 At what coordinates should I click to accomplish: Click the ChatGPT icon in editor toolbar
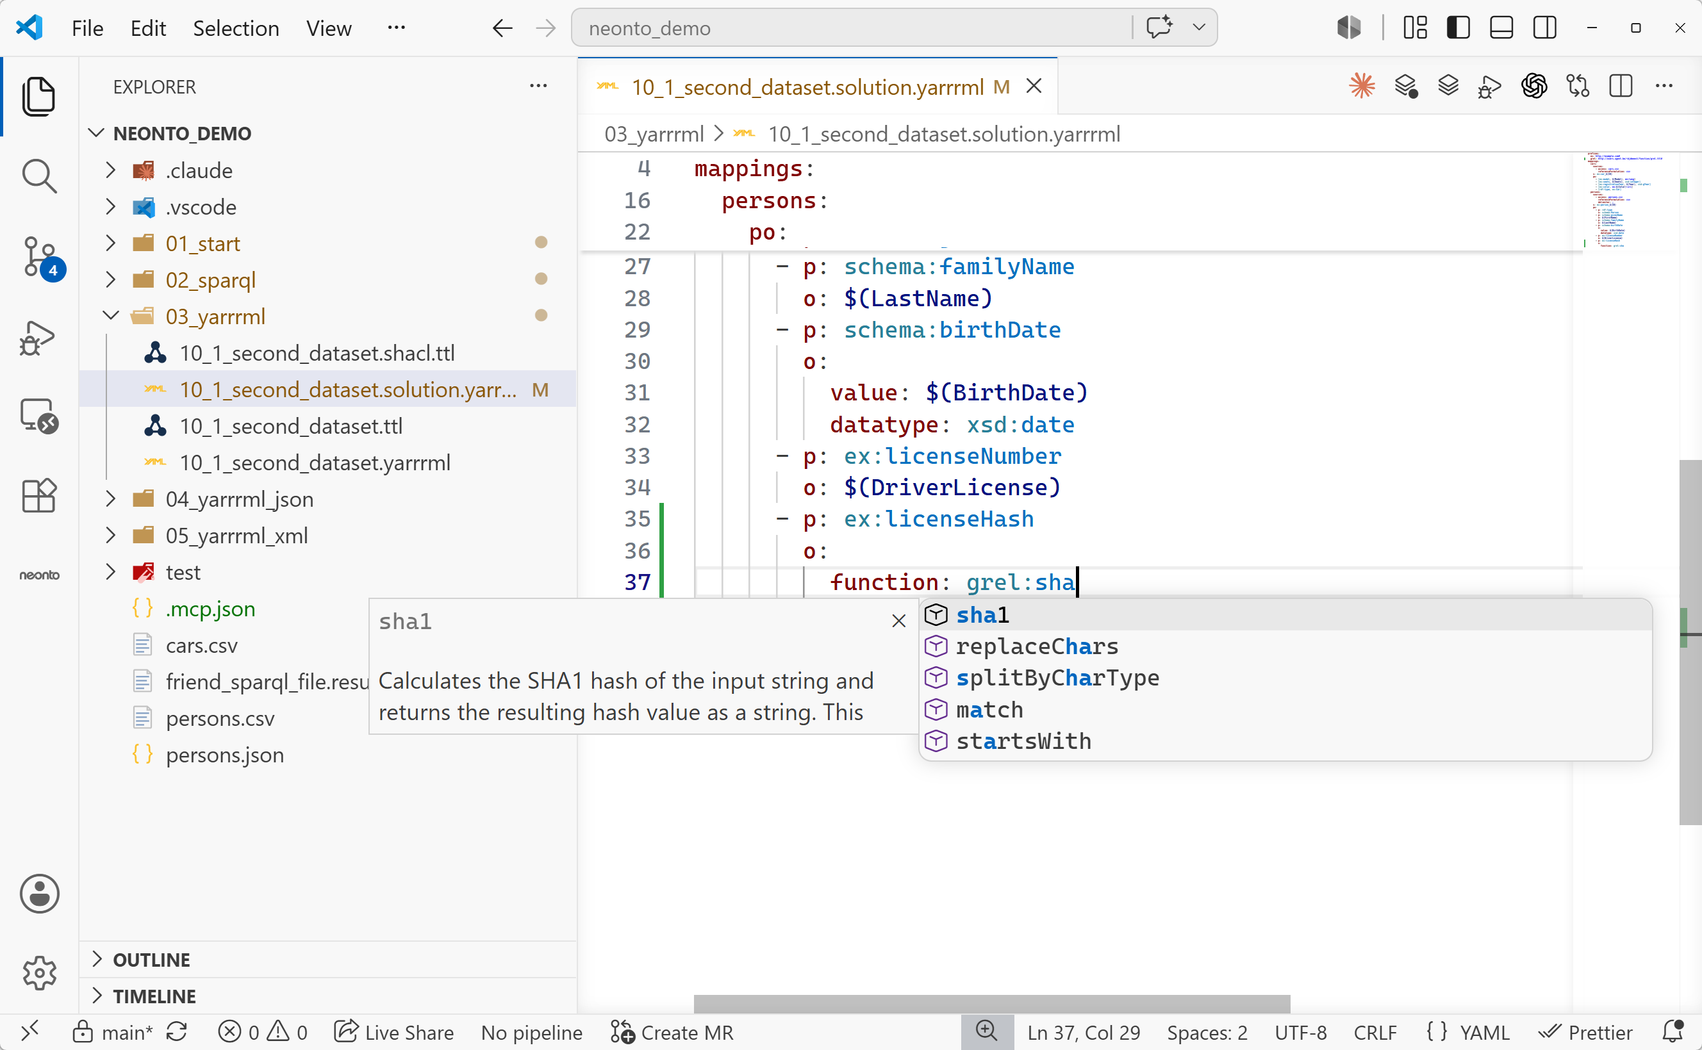point(1534,86)
